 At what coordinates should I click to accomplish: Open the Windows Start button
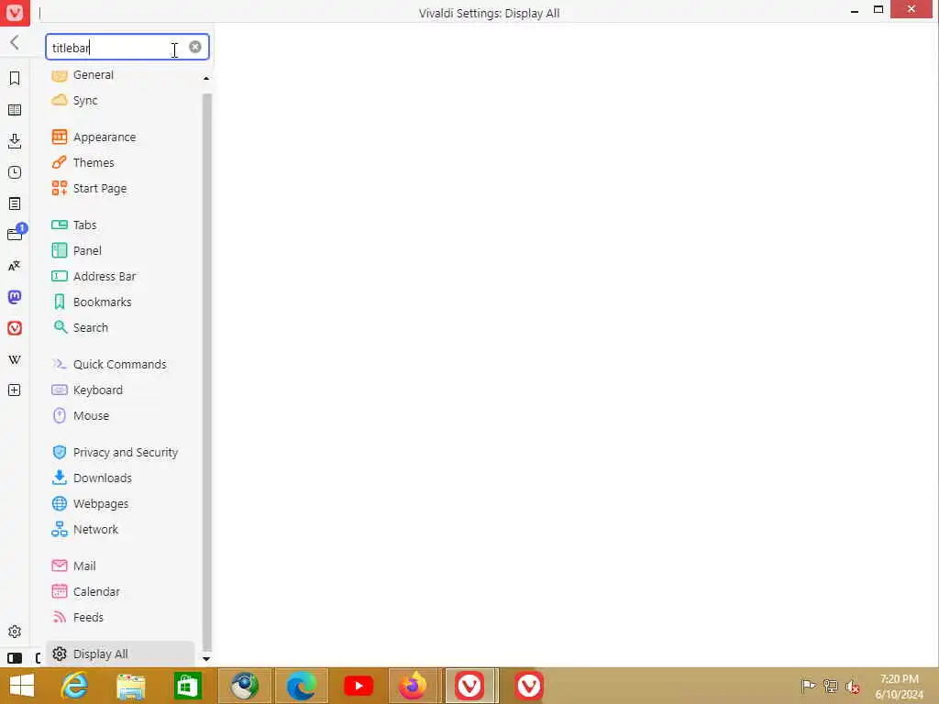click(22, 686)
